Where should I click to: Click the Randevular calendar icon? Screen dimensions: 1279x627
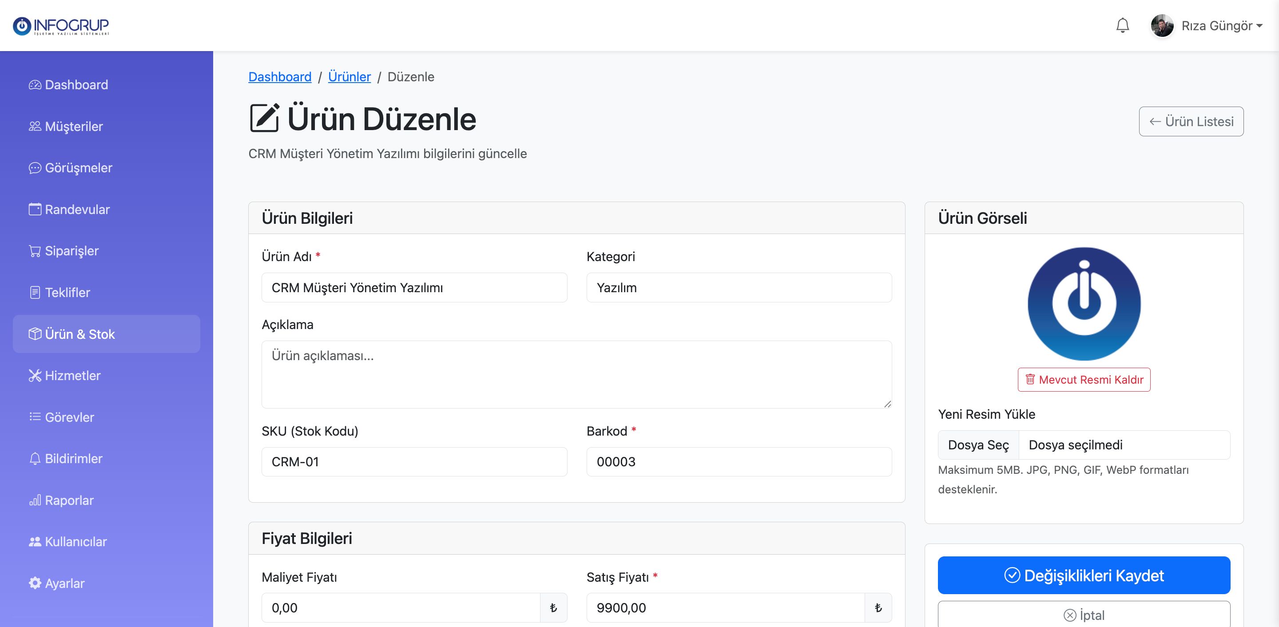tap(35, 210)
